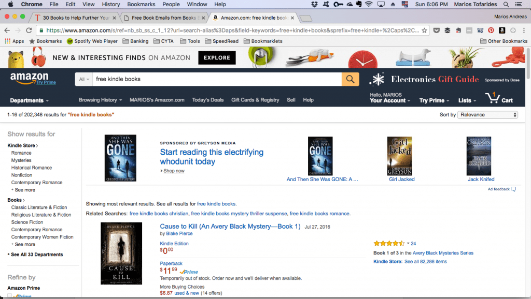Click the Amazon extension icon in the toolbar
The image size is (531, 299).
point(501,30)
